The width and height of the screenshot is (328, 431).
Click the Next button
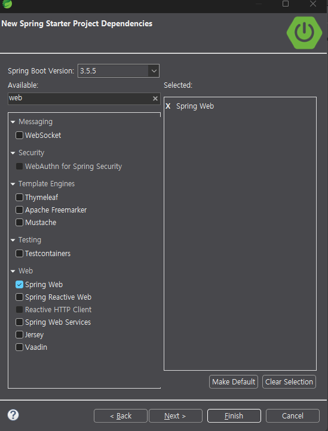pos(175,416)
